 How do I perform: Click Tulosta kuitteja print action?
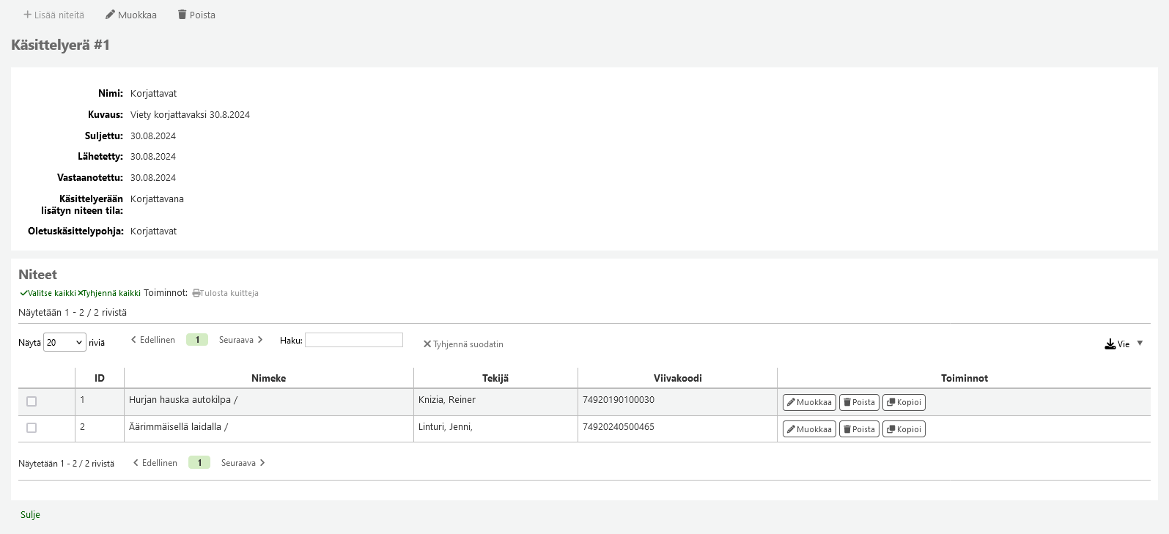pyautogui.click(x=226, y=293)
